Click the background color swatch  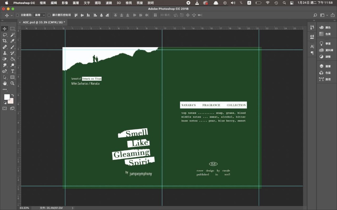click(12, 102)
